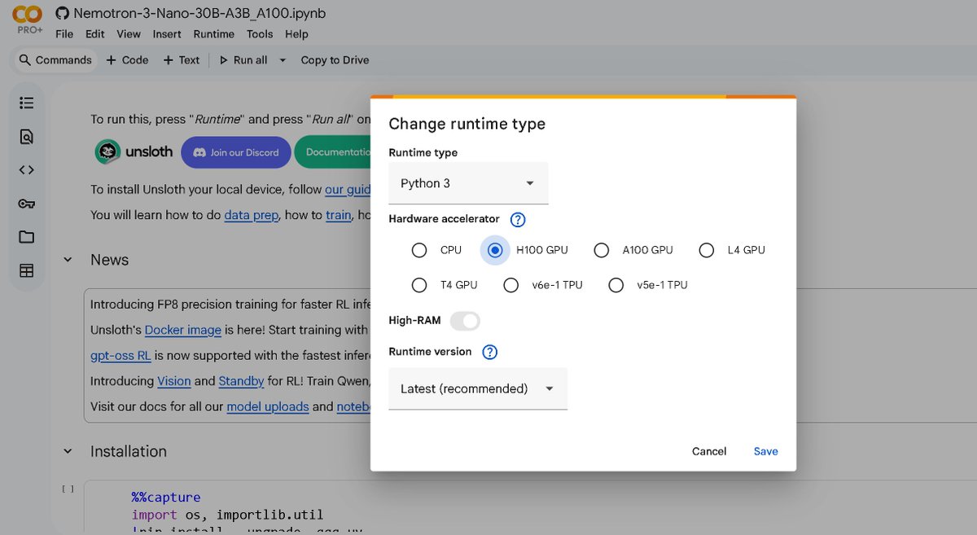Open the Edit menu
The image size is (977, 535).
(x=95, y=34)
